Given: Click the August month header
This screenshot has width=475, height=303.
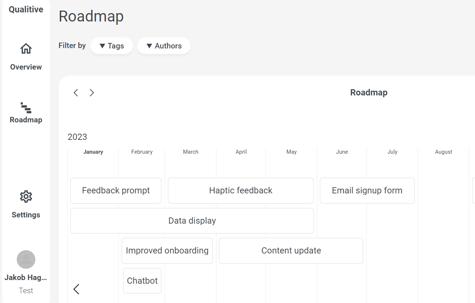Looking at the screenshot, I should click(443, 152).
